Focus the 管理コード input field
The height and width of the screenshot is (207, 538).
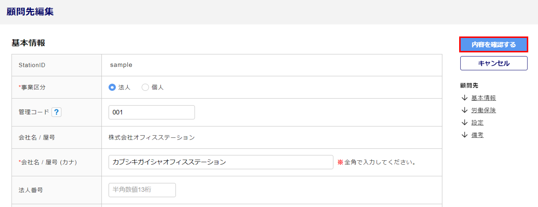click(151, 112)
